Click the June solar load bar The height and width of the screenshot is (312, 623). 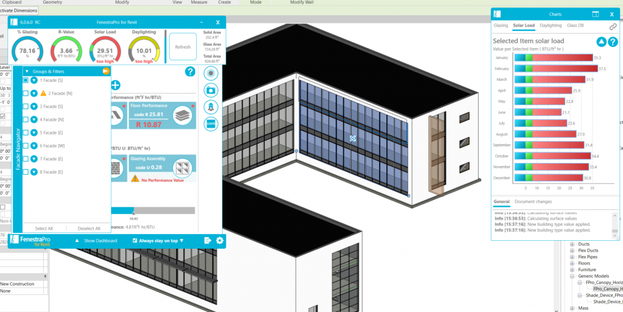tap(538, 113)
